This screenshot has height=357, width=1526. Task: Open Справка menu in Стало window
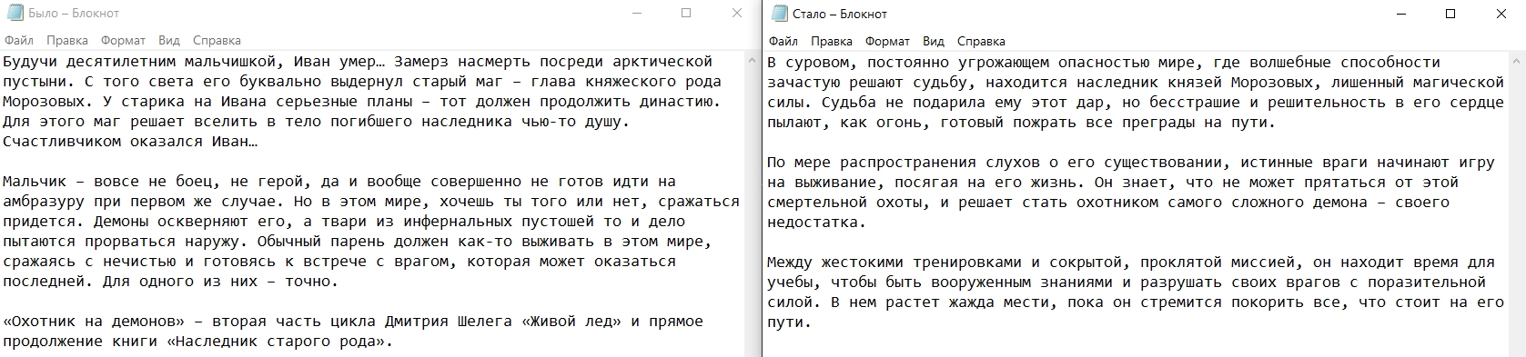(982, 41)
